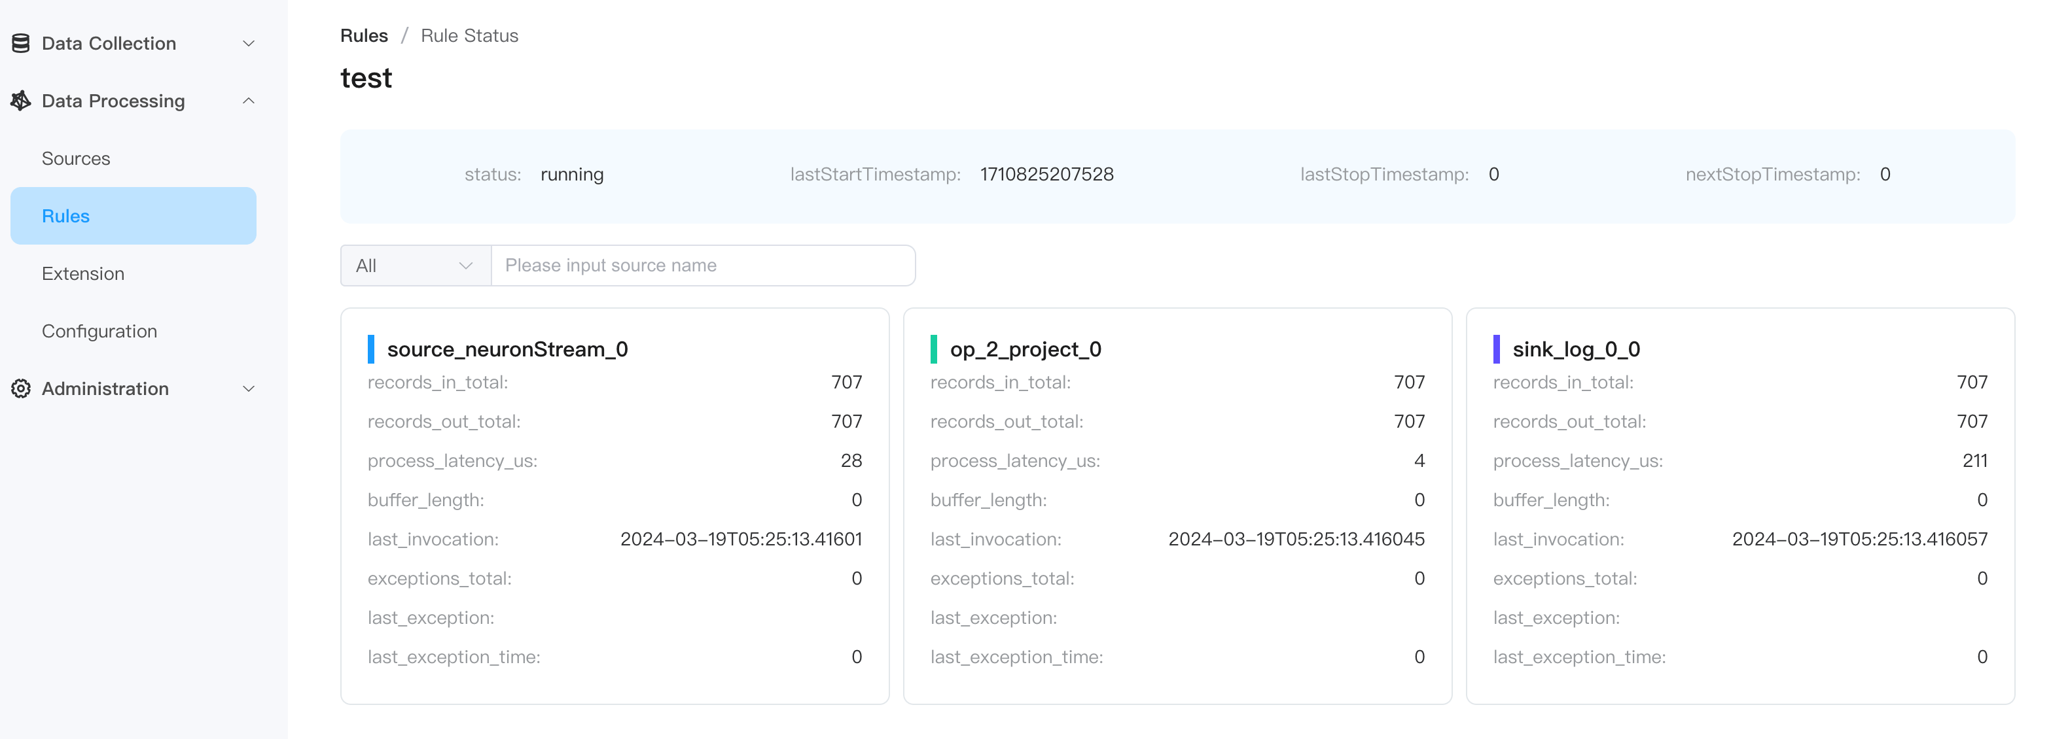Click the Data Processing sidebar icon
Screen dimensions: 2051x739
coord(21,101)
